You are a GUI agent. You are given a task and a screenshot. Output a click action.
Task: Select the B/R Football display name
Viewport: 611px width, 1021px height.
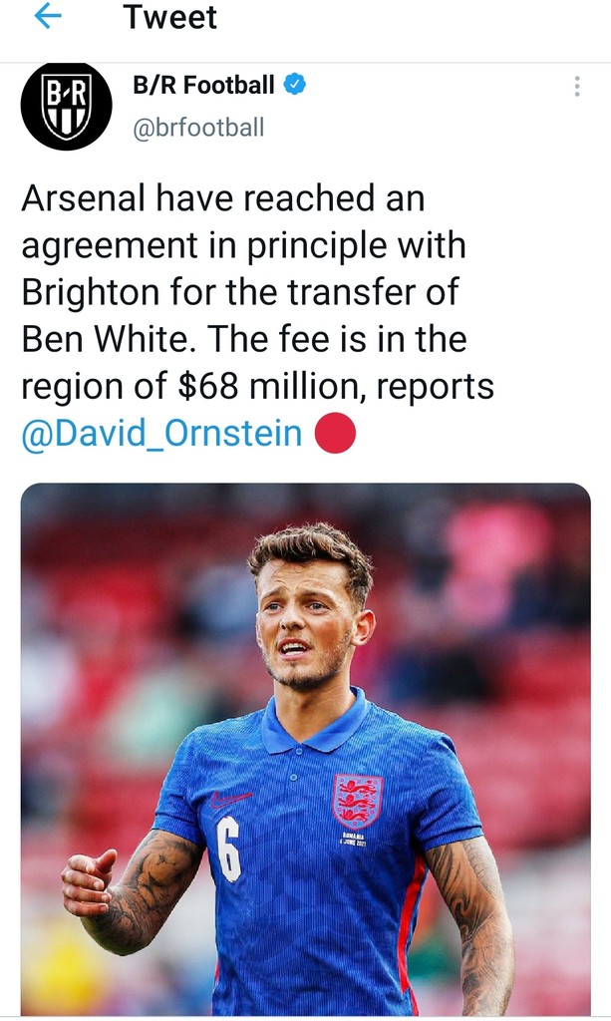[x=203, y=86]
